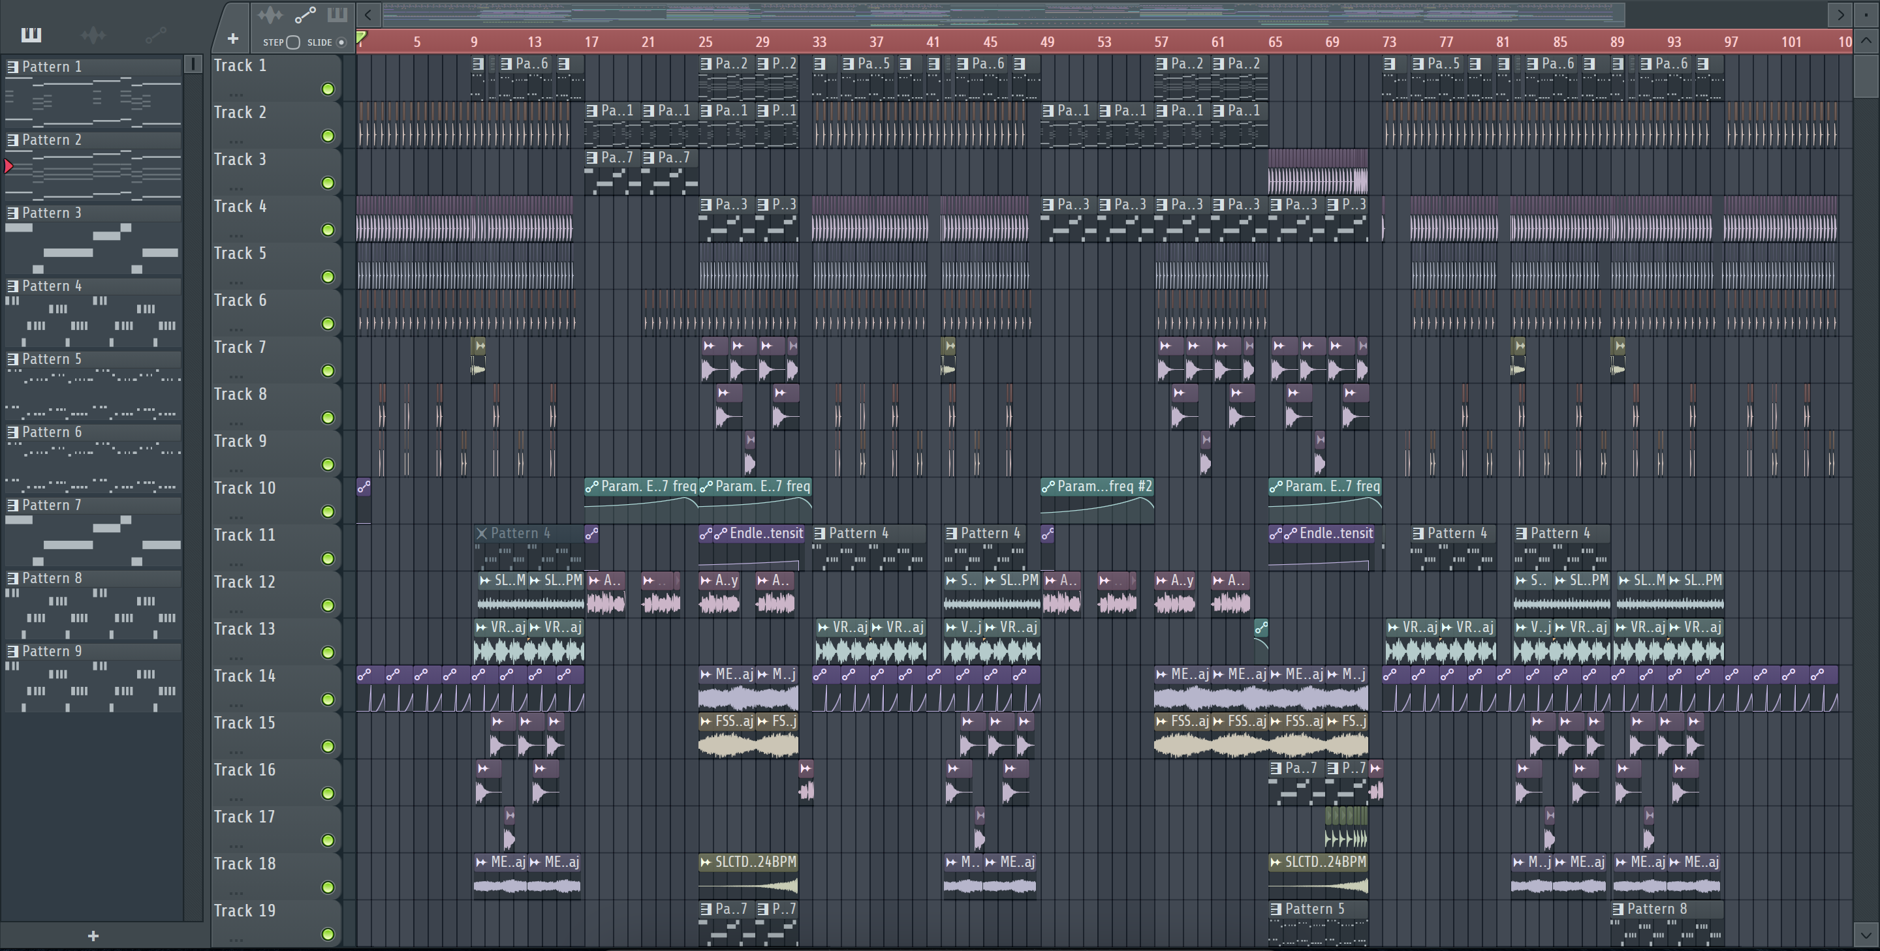
Task: Mute Track 10 with its green LED
Action: click(328, 511)
